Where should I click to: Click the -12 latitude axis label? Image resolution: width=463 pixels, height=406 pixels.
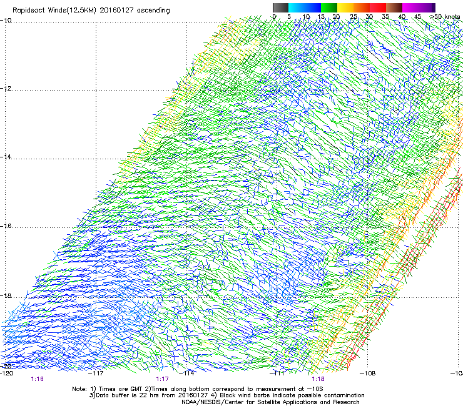point(6,89)
